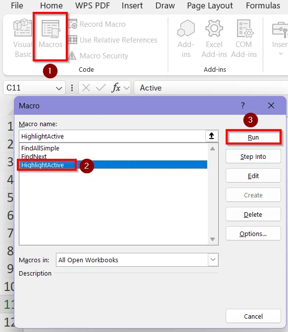Open Excel Add-ins manager
Viewport: 288px width, 332px height.
coord(214,39)
